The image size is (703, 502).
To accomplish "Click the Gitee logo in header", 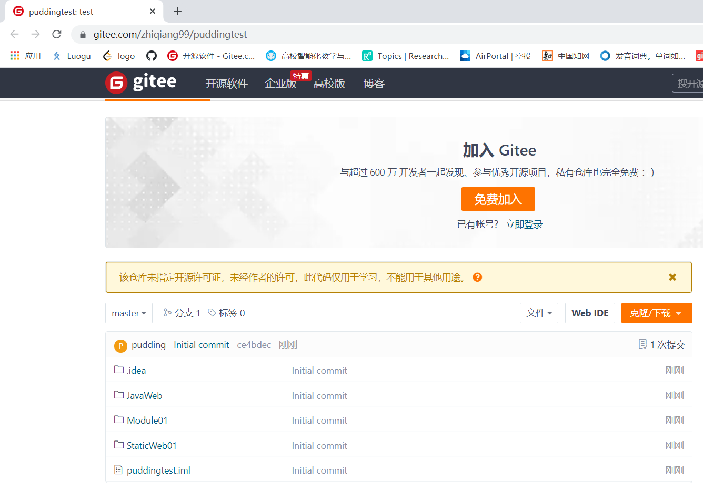I will [x=141, y=83].
